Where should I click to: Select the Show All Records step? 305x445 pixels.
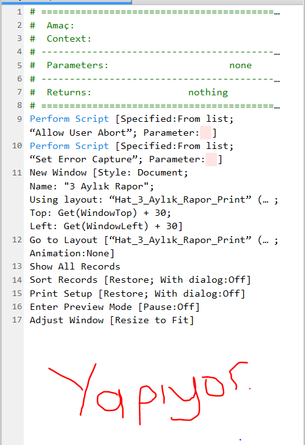pos(75,266)
